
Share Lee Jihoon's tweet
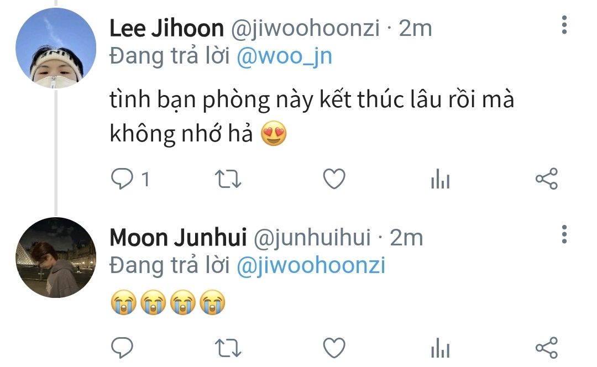pyautogui.click(x=547, y=179)
